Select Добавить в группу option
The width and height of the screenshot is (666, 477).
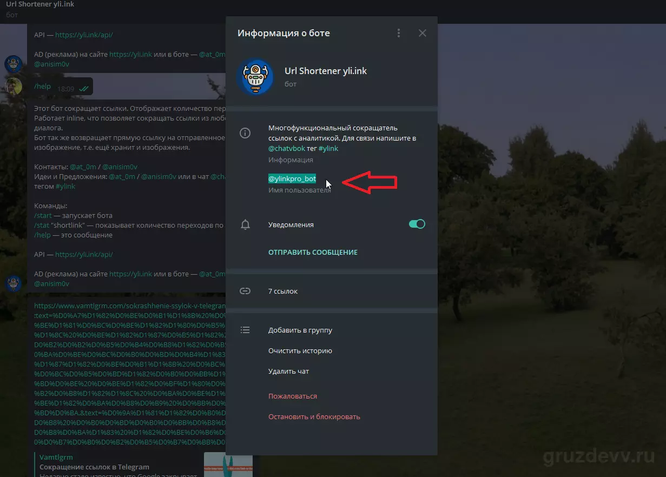coord(300,330)
